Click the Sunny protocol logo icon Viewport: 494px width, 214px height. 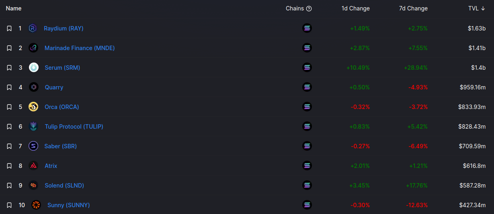point(36,205)
